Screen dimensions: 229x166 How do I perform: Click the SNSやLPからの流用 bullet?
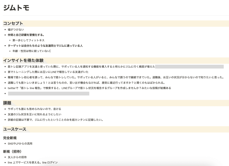20,144
